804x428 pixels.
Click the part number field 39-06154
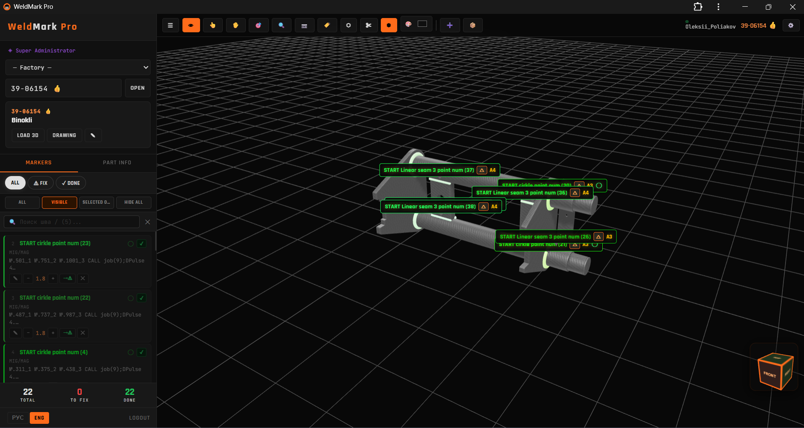63,88
